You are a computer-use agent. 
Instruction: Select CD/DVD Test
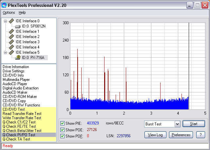(x=29, y=109)
